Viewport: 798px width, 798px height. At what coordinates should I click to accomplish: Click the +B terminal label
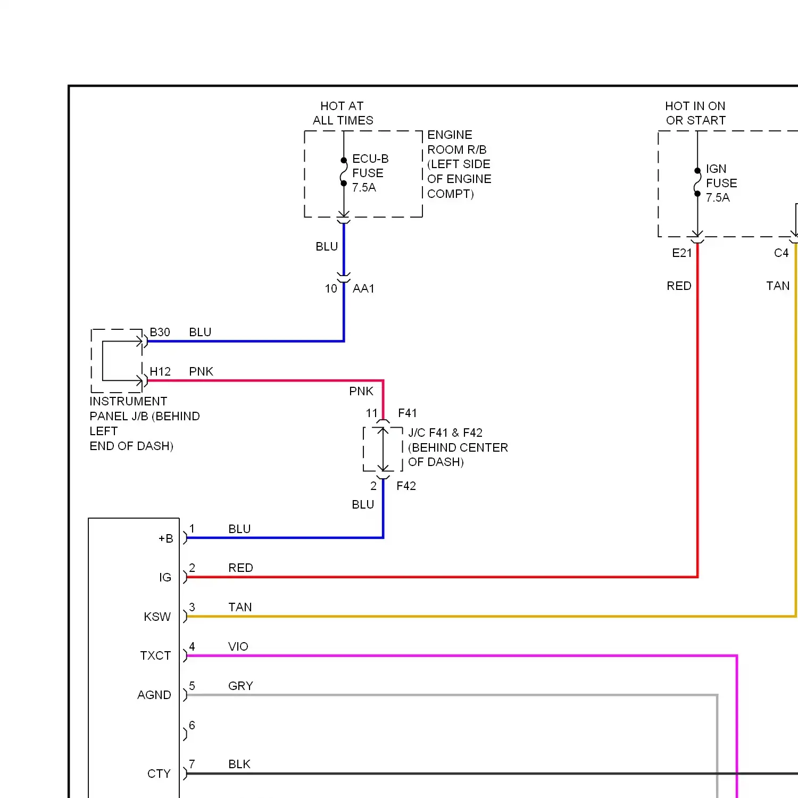pos(166,539)
